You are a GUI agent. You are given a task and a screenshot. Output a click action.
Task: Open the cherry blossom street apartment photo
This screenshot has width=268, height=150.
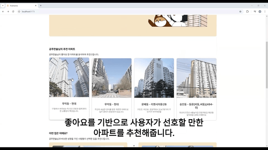tap(112, 78)
